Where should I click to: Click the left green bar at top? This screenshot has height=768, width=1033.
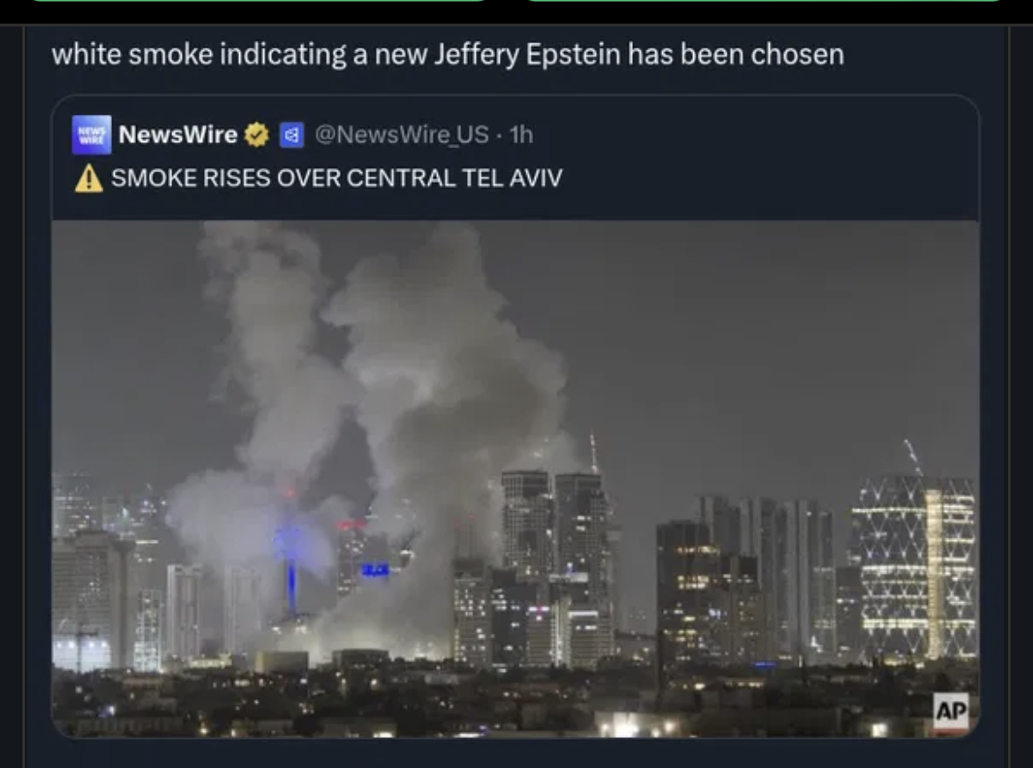point(258,1)
